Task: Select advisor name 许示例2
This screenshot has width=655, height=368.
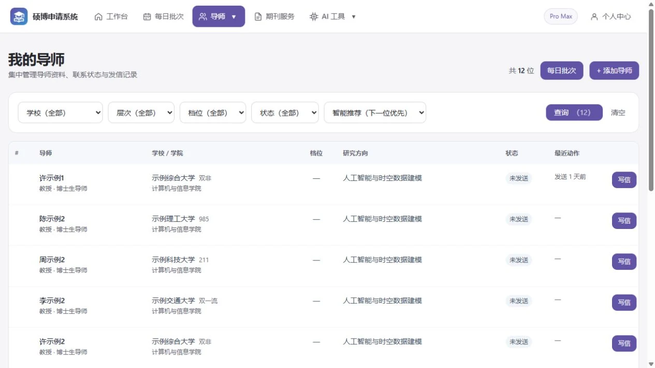Action: tap(52, 341)
